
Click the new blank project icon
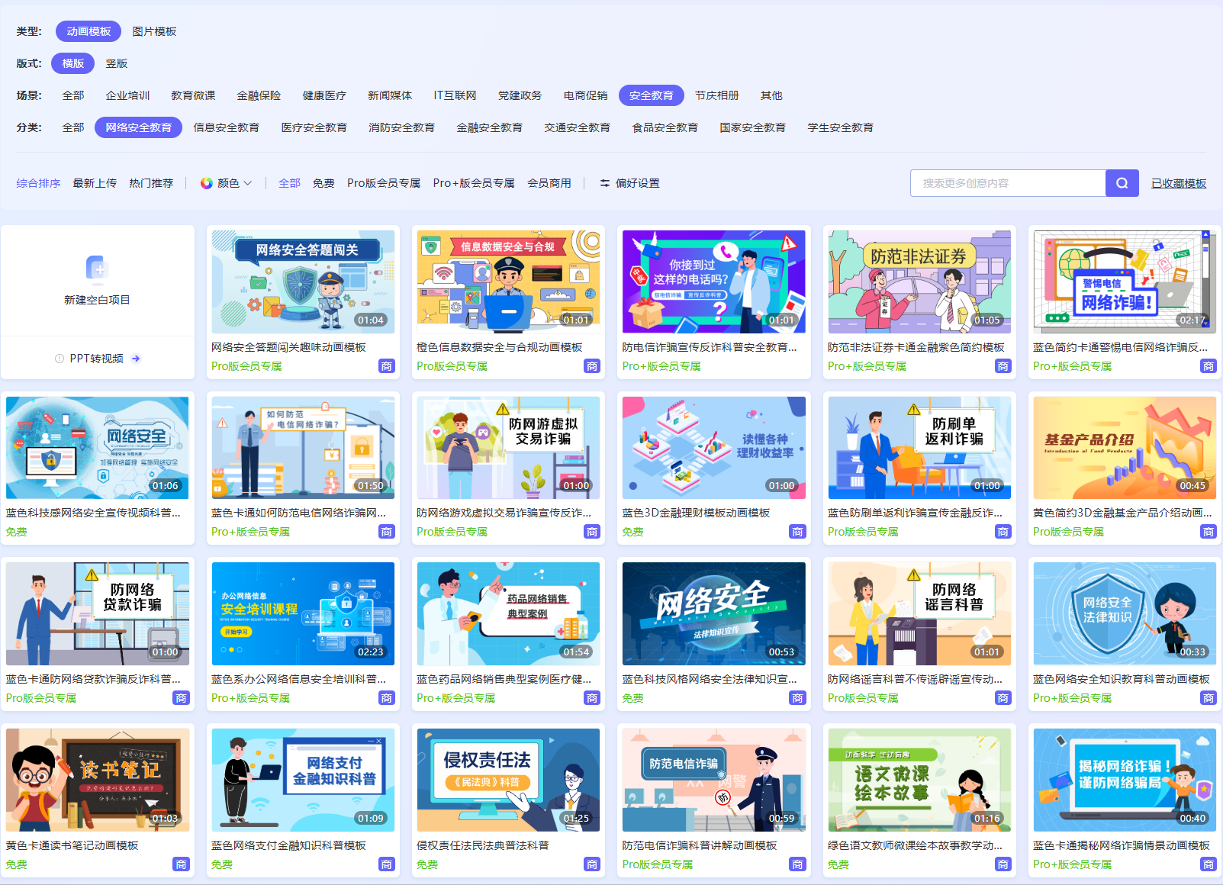click(97, 268)
